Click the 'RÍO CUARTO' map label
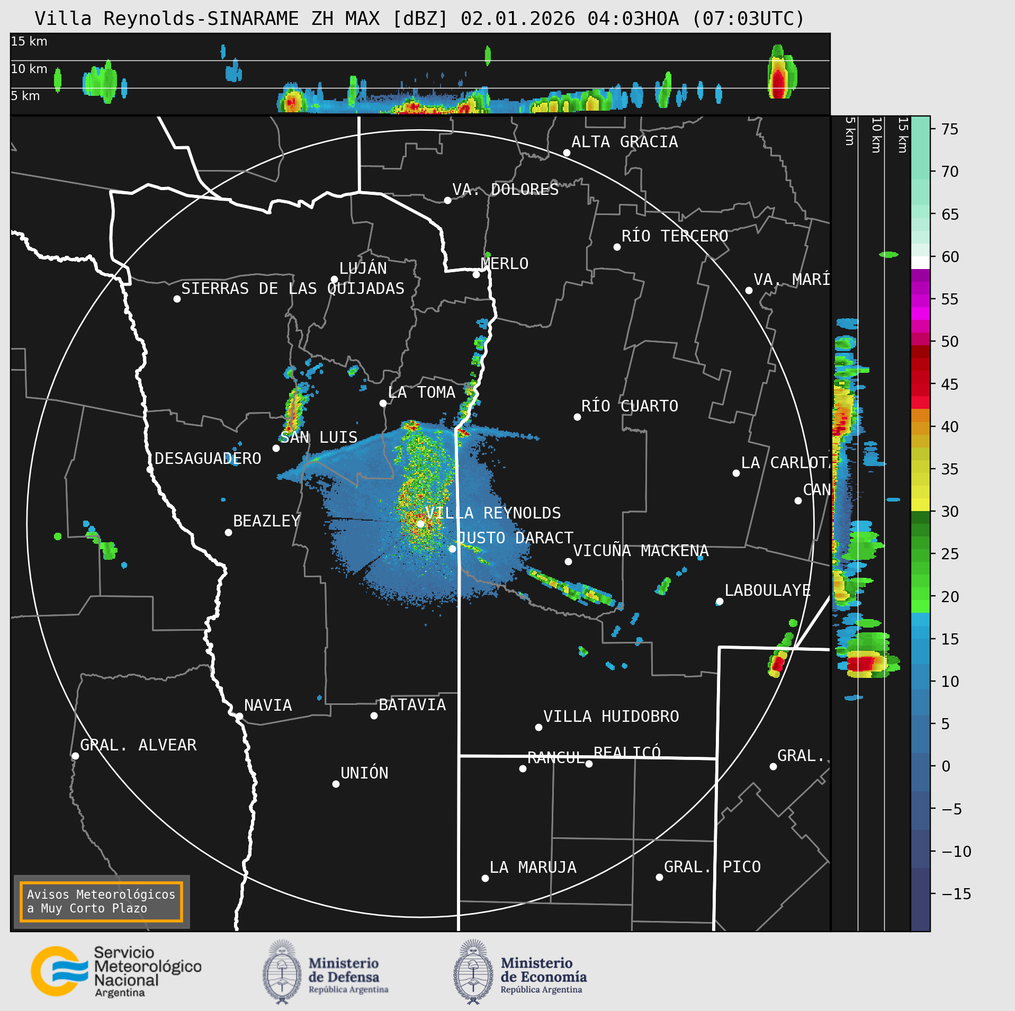The width and height of the screenshot is (1015, 1011). (x=630, y=406)
